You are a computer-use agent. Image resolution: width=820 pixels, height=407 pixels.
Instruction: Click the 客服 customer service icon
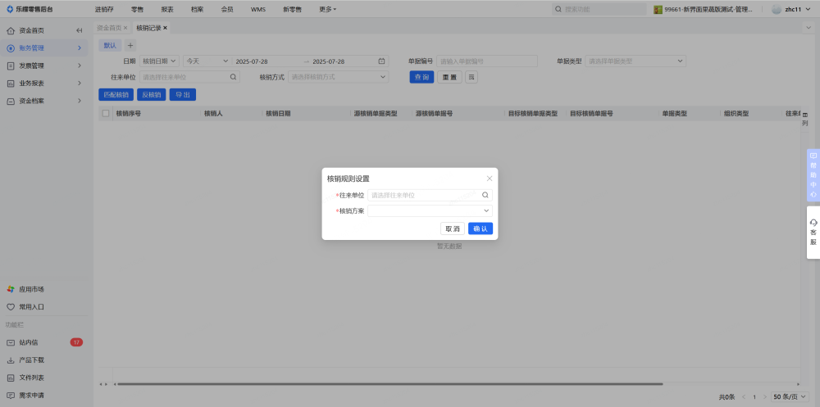click(813, 223)
